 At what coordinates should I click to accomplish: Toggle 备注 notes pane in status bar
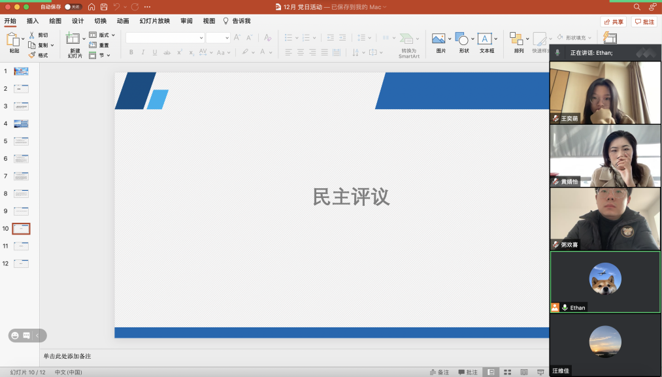point(439,372)
